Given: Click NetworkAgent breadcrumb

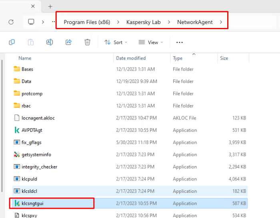Looking at the screenshot, I should 195,22.
